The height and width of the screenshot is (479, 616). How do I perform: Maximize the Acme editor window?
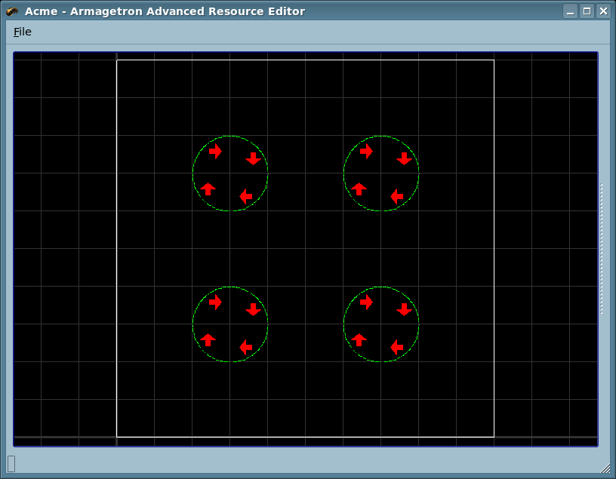pos(587,11)
